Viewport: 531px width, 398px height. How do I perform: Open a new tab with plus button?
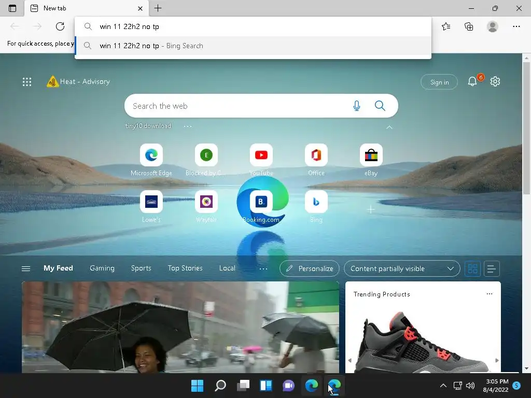click(158, 8)
